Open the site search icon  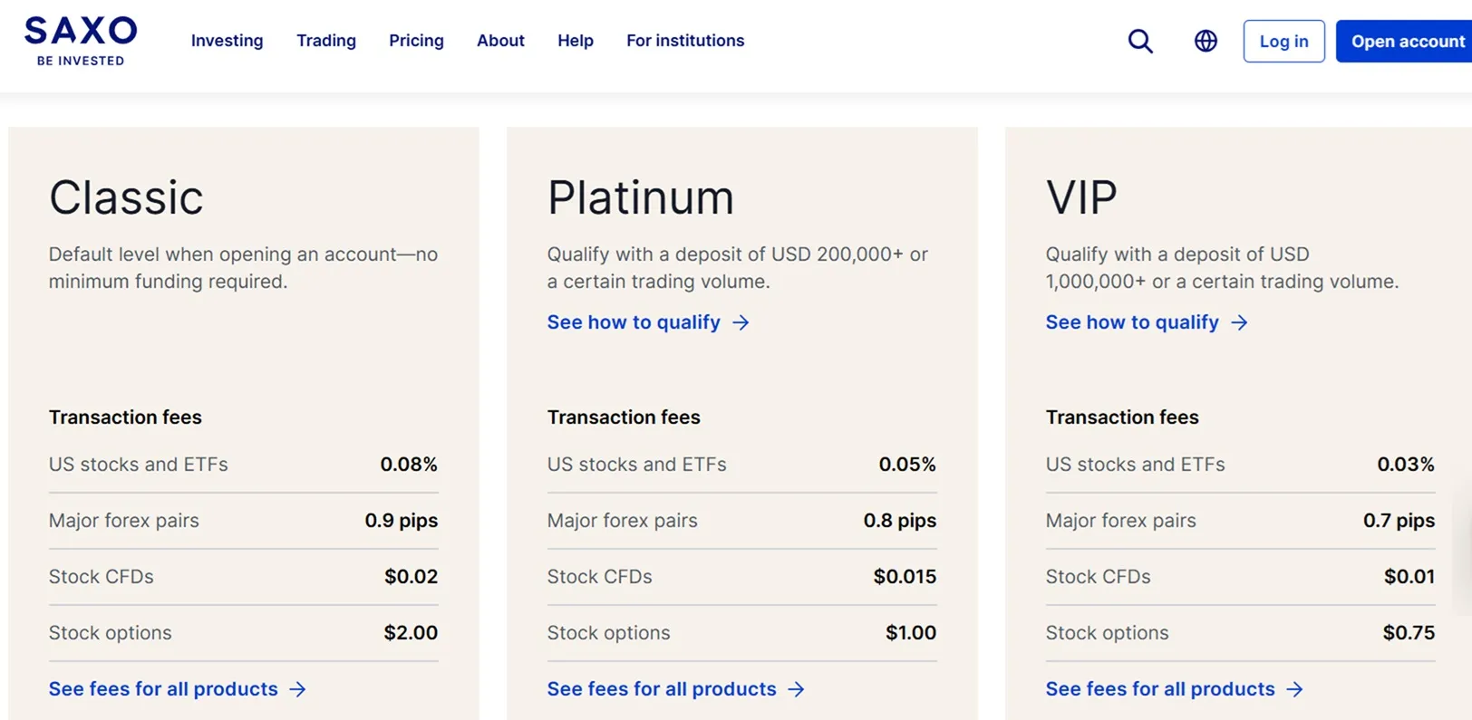1140,41
